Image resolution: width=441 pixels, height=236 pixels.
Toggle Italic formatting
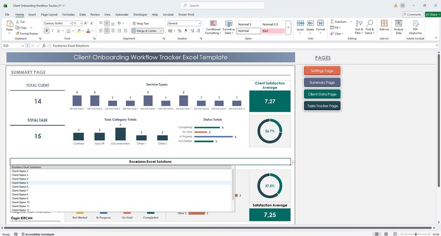[x=52, y=31]
